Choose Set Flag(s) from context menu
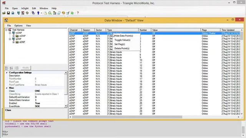Image resolution: width=246 pixels, height=138 pixels. point(126,44)
